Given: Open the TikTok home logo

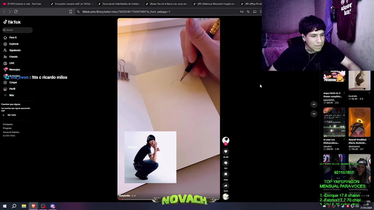Looking at the screenshot, I should [12, 22].
